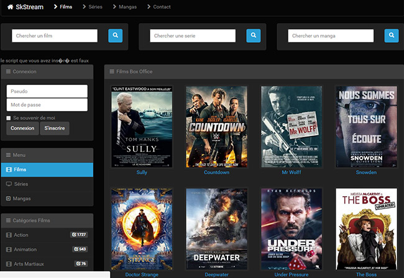Select Séries in the sidebar Menu
This screenshot has height=278, width=404.
pyautogui.click(x=47, y=184)
